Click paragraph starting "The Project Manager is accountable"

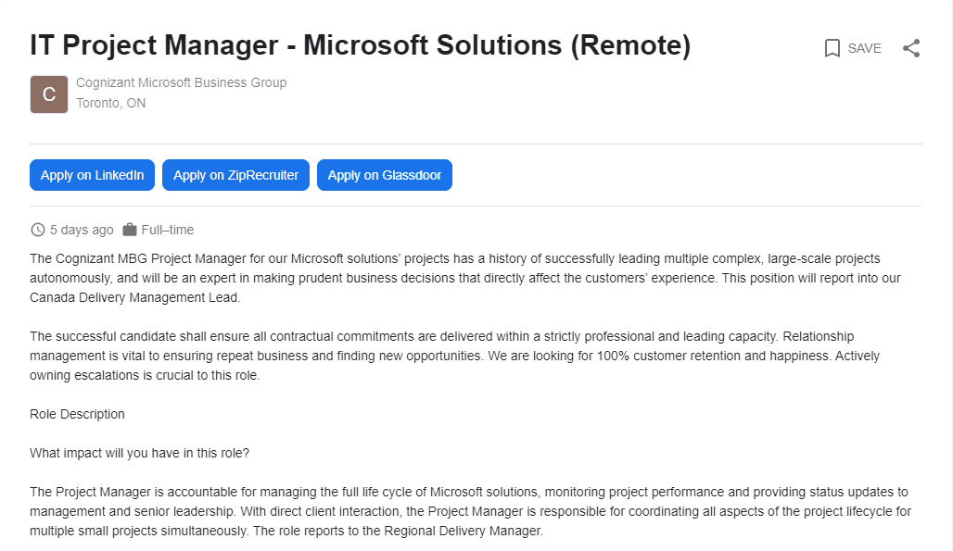coord(470,511)
